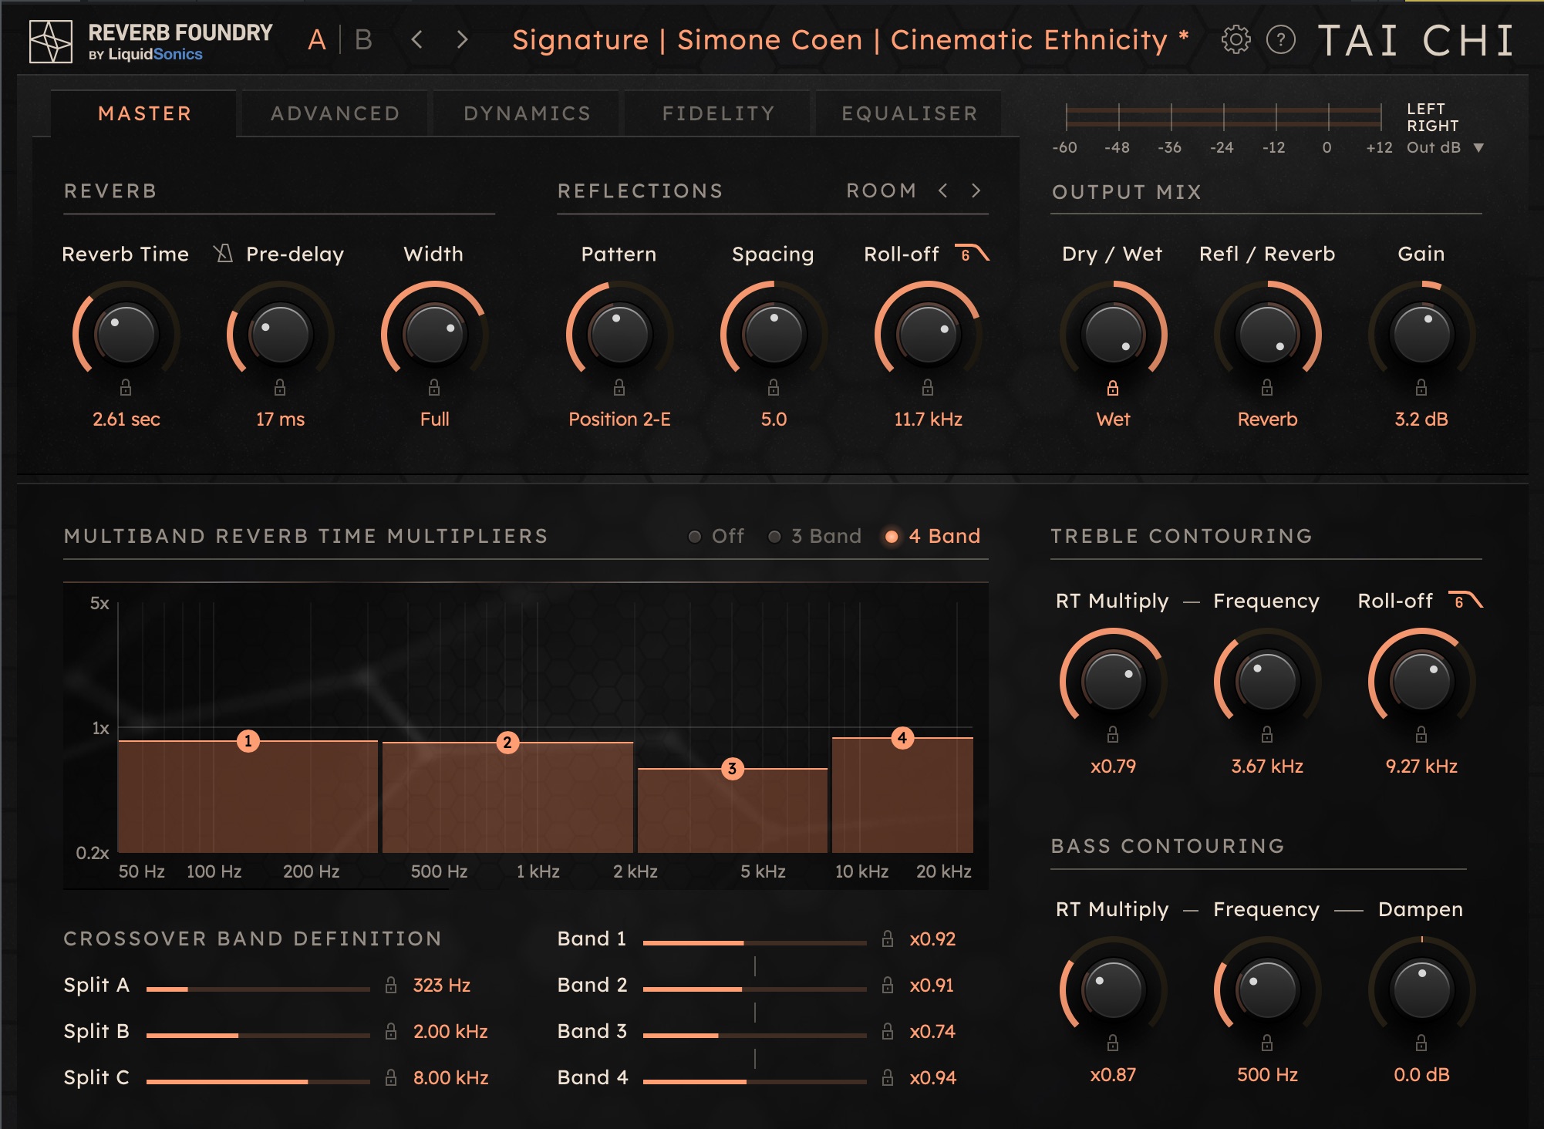This screenshot has height=1129, width=1544.
Task: Select the 3 Band multiband mode
Action: tap(775, 536)
